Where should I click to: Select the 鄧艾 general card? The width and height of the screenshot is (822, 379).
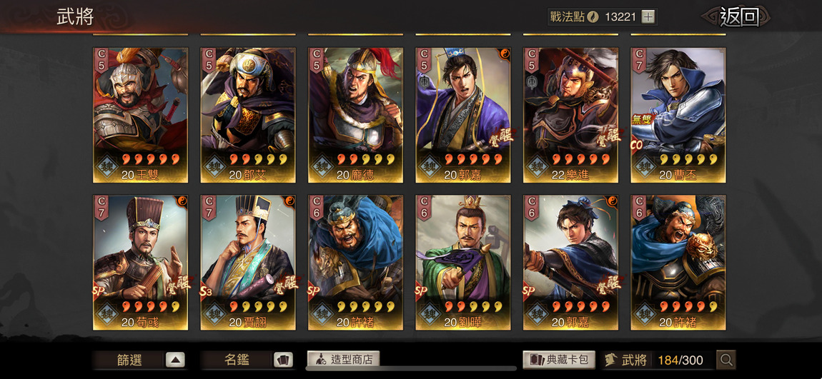pyautogui.click(x=248, y=115)
